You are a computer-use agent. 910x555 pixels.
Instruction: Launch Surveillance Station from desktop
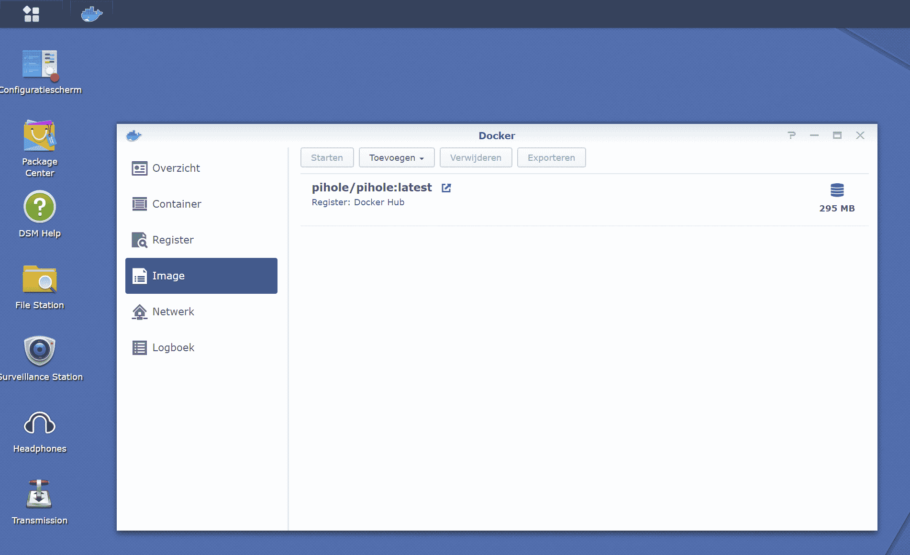pyautogui.click(x=40, y=351)
